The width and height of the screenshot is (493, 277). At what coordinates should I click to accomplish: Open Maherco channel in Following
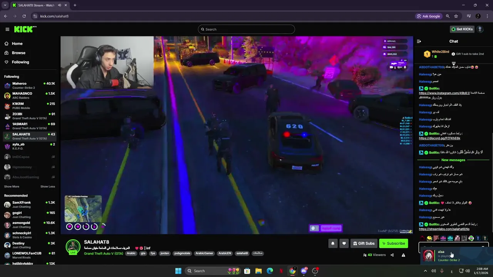pyautogui.click(x=29, y=85)
